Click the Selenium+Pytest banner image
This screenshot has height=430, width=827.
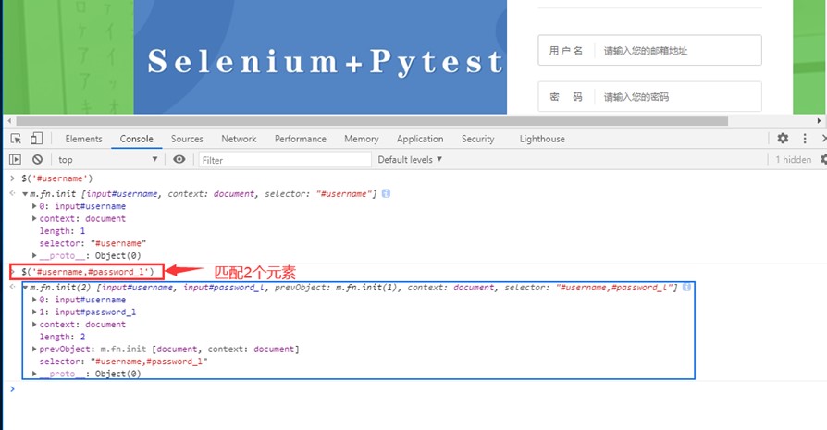tap(320, 57)
